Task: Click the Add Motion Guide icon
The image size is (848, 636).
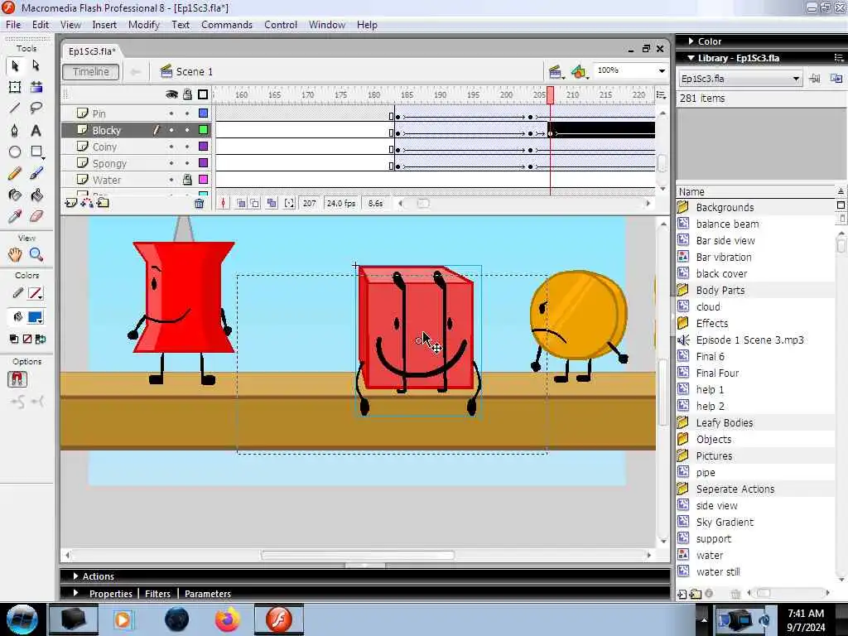Action: click(x=86, y=204)
